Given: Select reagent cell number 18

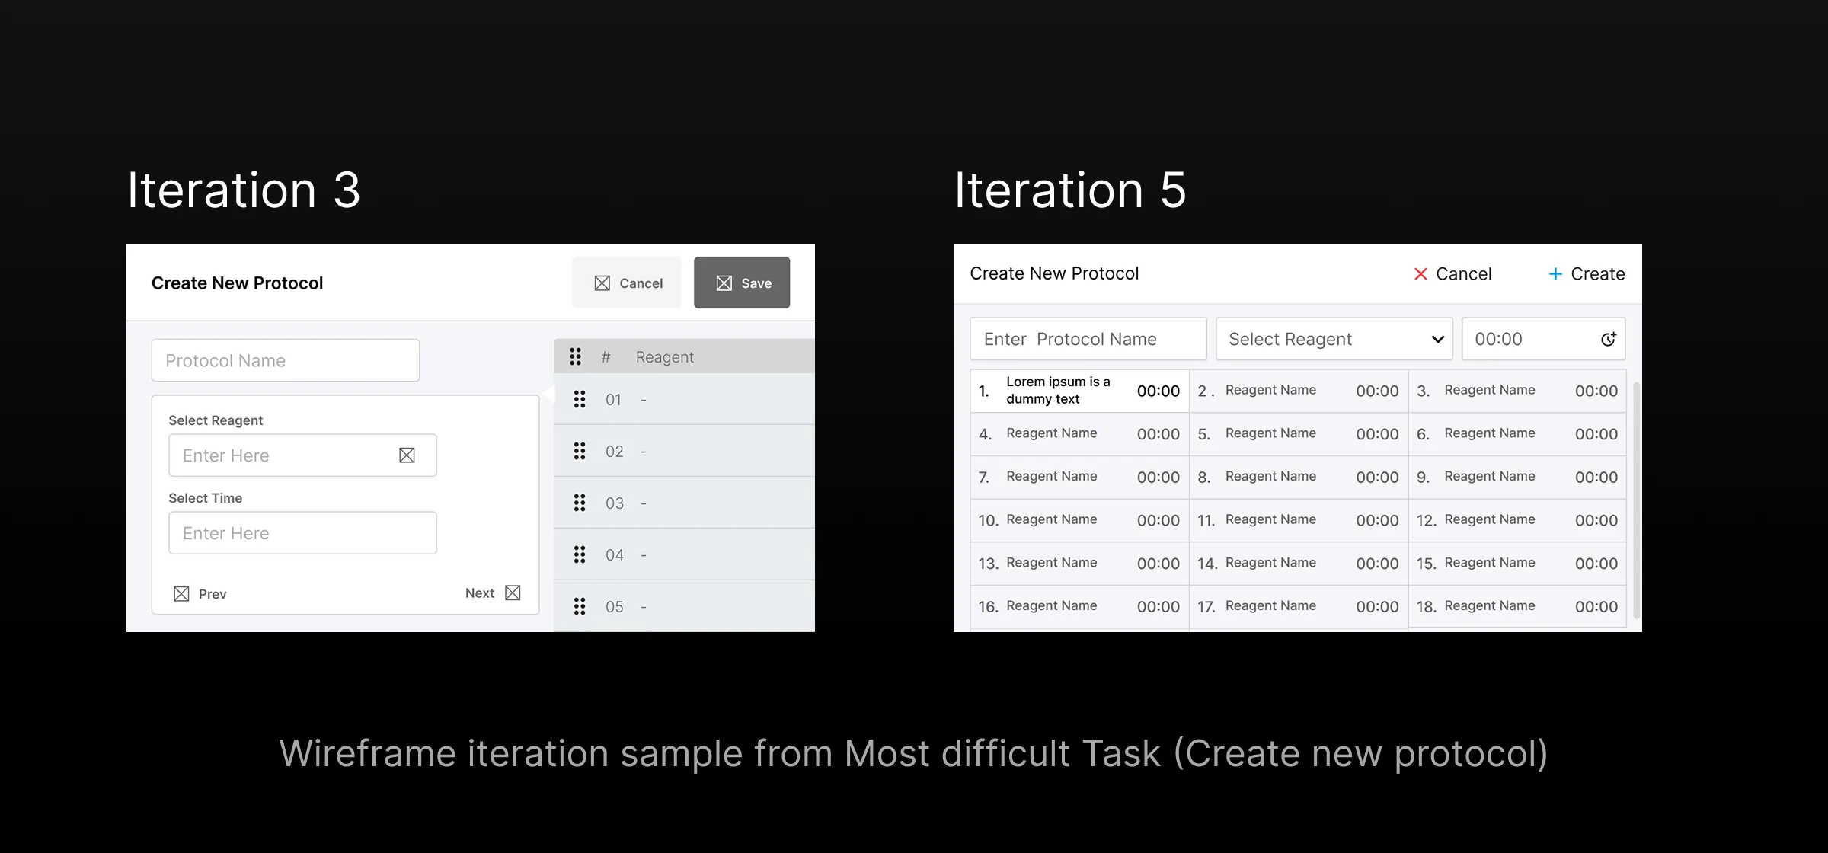Looking at the screenshot, I should pyautogui.click(x=1517, y=607).
